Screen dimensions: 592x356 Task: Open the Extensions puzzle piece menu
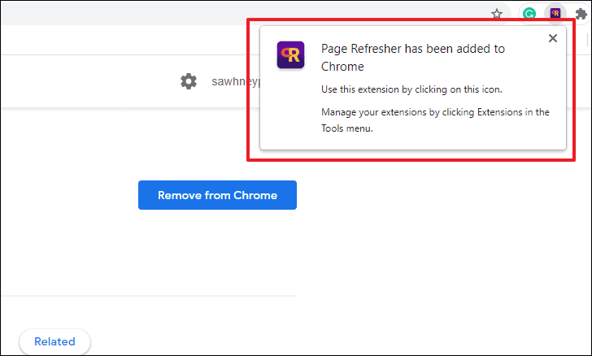point(581,14)
